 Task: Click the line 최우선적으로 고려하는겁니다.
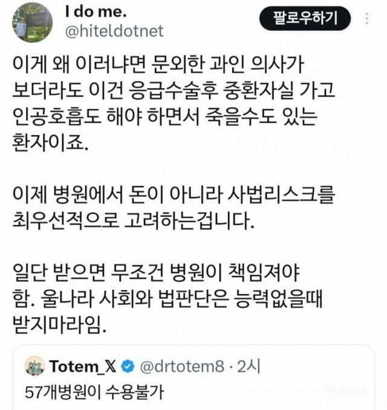point(133,220)
